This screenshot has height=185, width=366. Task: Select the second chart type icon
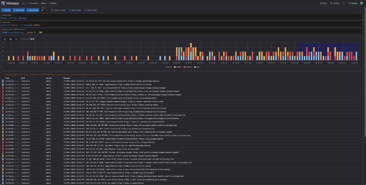pyautogui.click(x=11, y=39)
